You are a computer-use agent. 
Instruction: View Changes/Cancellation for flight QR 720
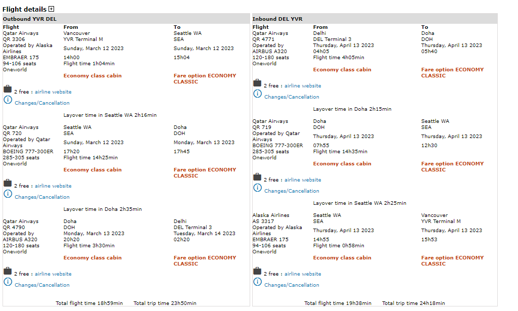pyautogui.click(x=42, y=197)
